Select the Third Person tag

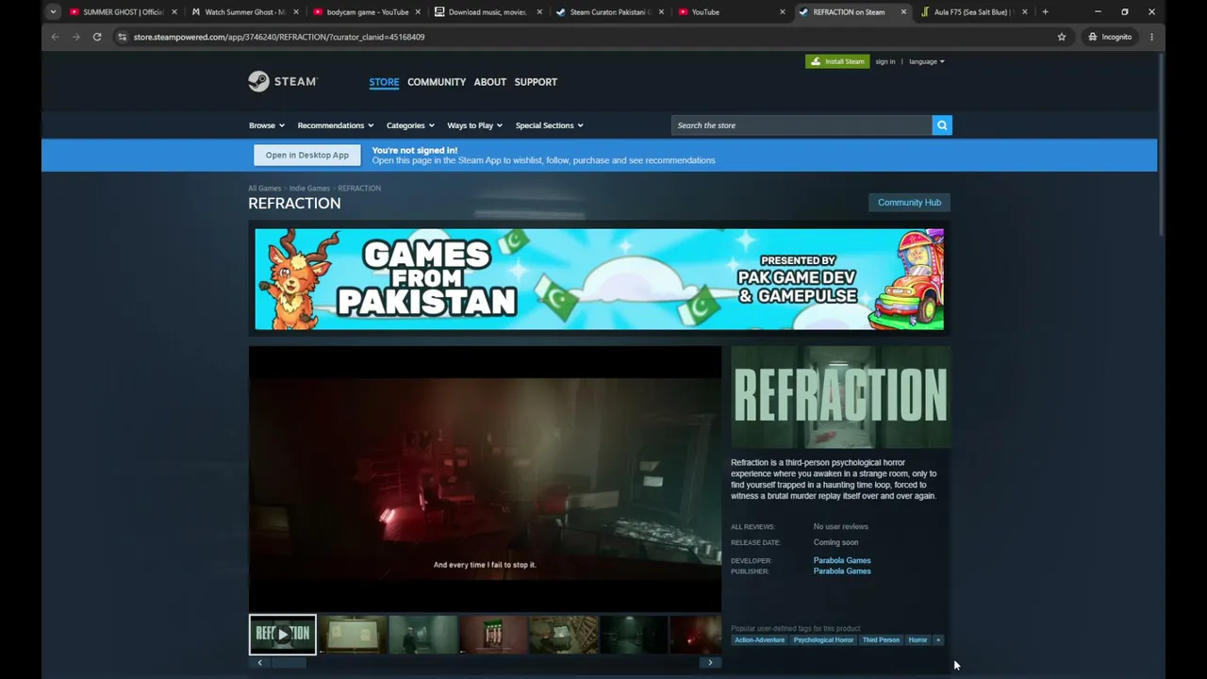(x=881, y=640)
